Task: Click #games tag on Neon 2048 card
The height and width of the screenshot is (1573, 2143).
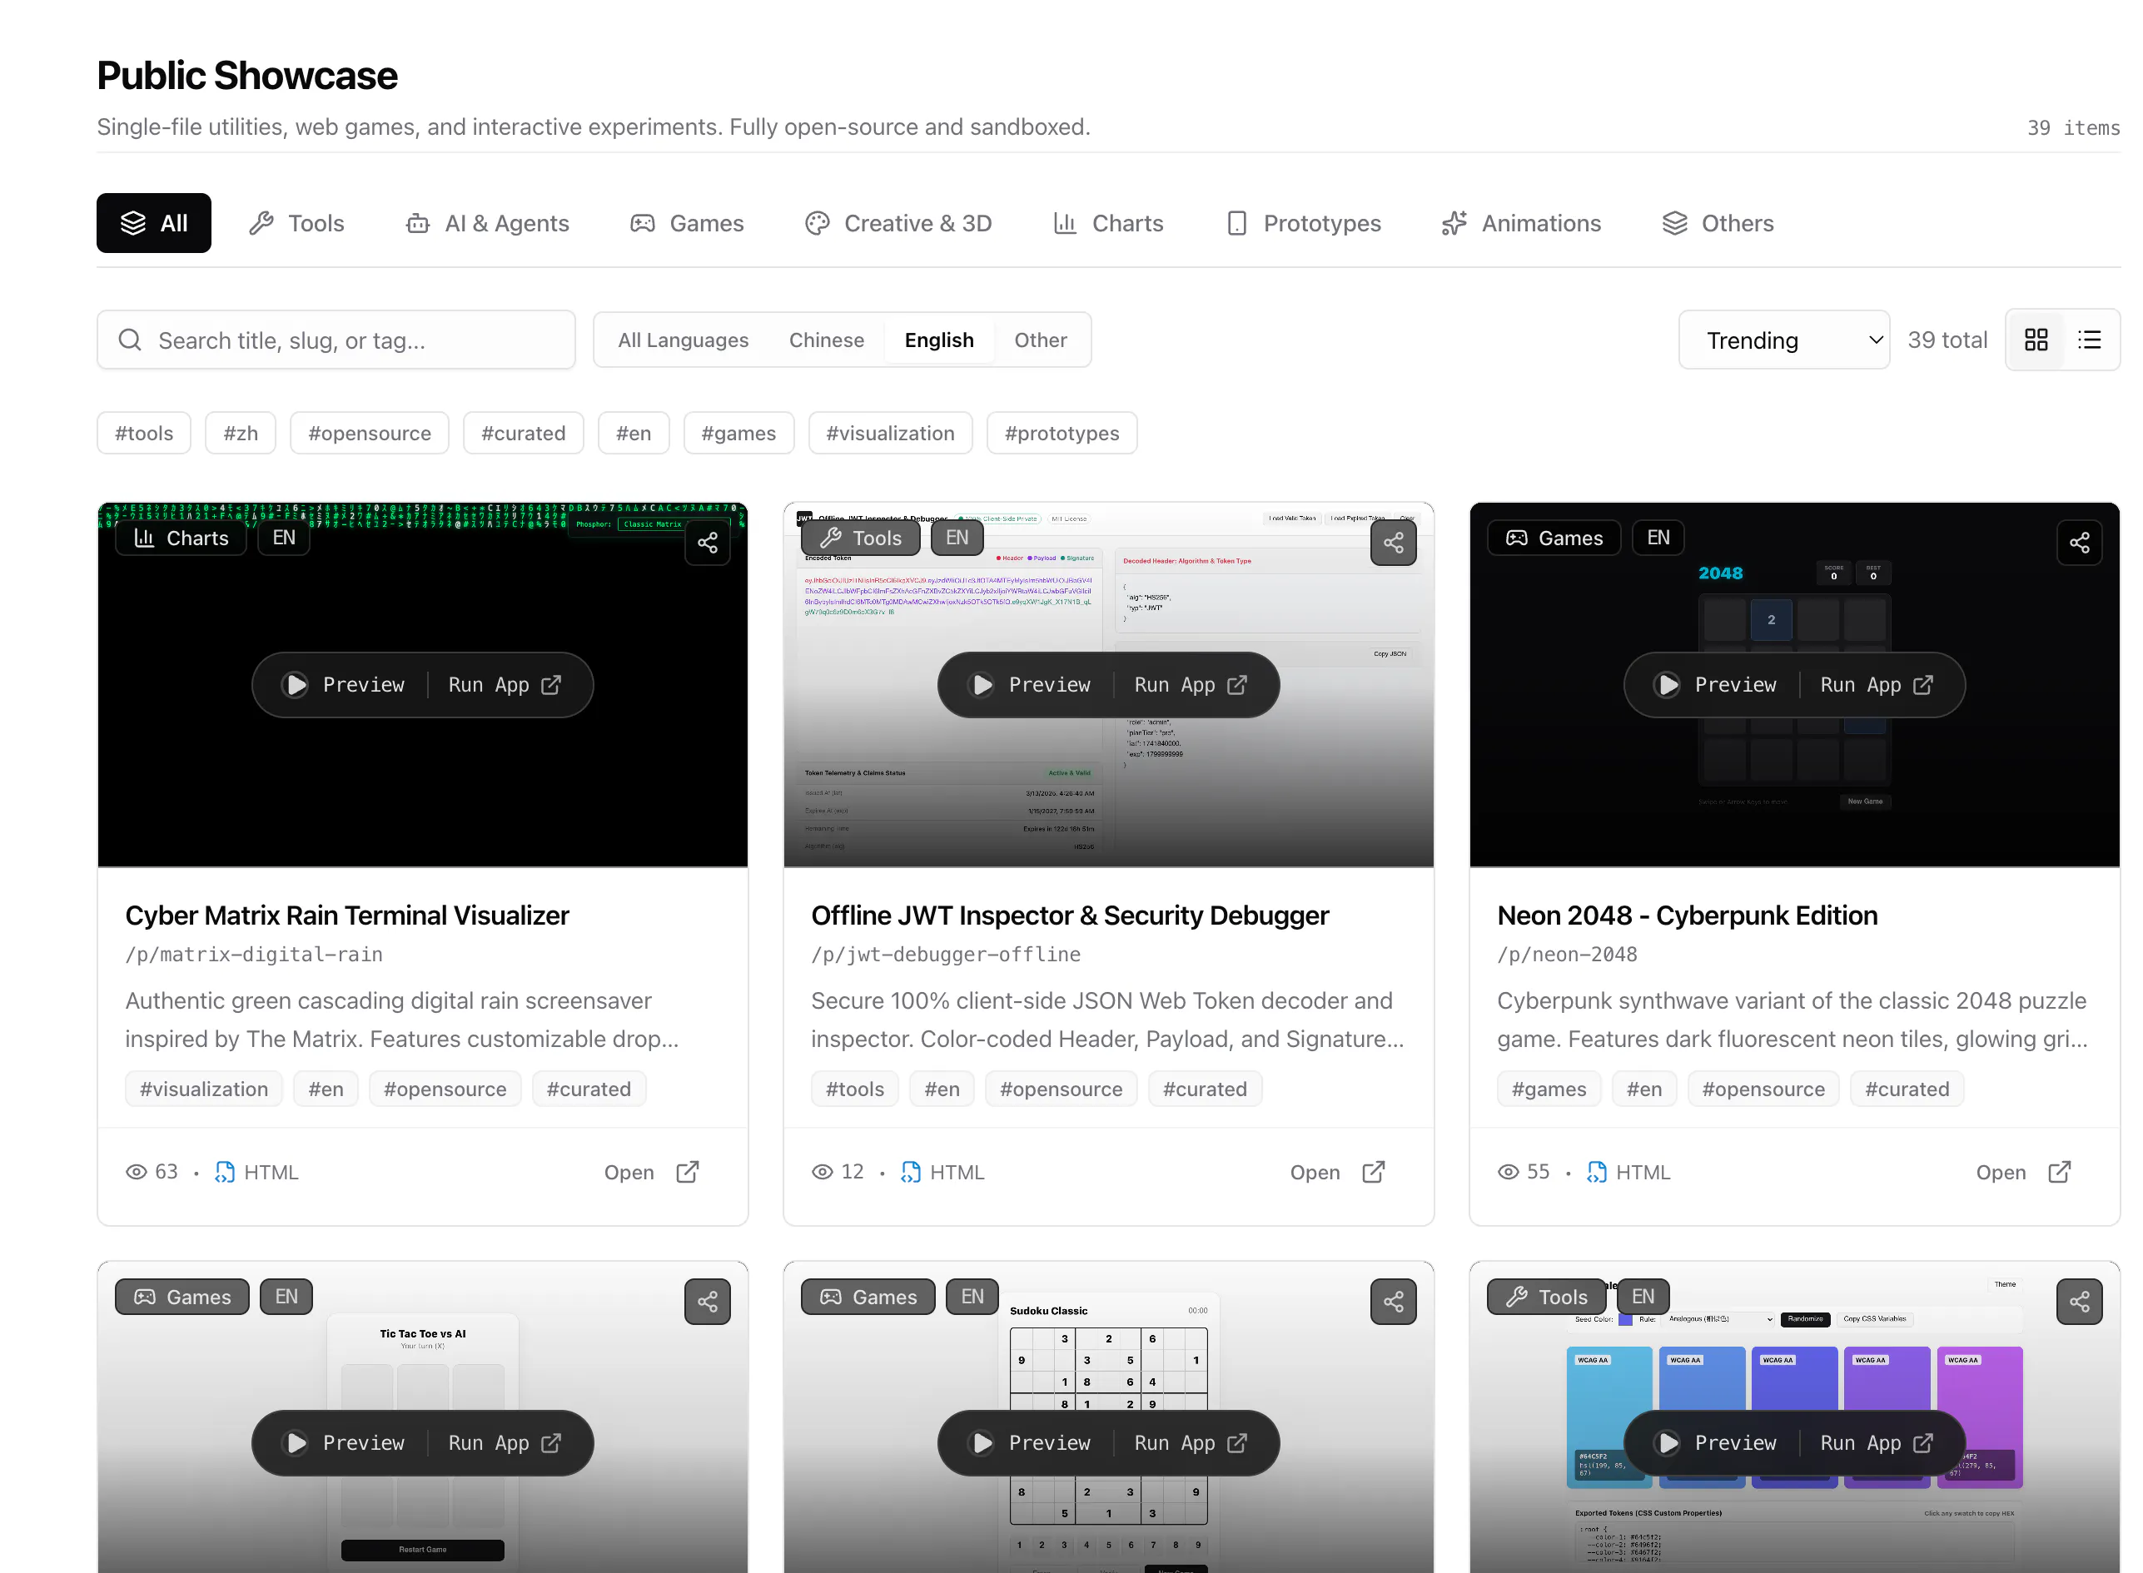Action: (1549, 1089)
